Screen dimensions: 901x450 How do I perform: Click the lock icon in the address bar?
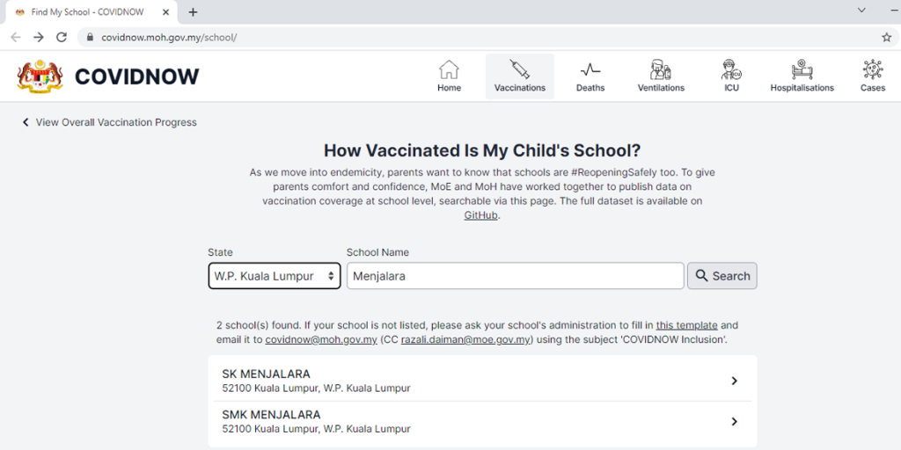click(89, 37)
